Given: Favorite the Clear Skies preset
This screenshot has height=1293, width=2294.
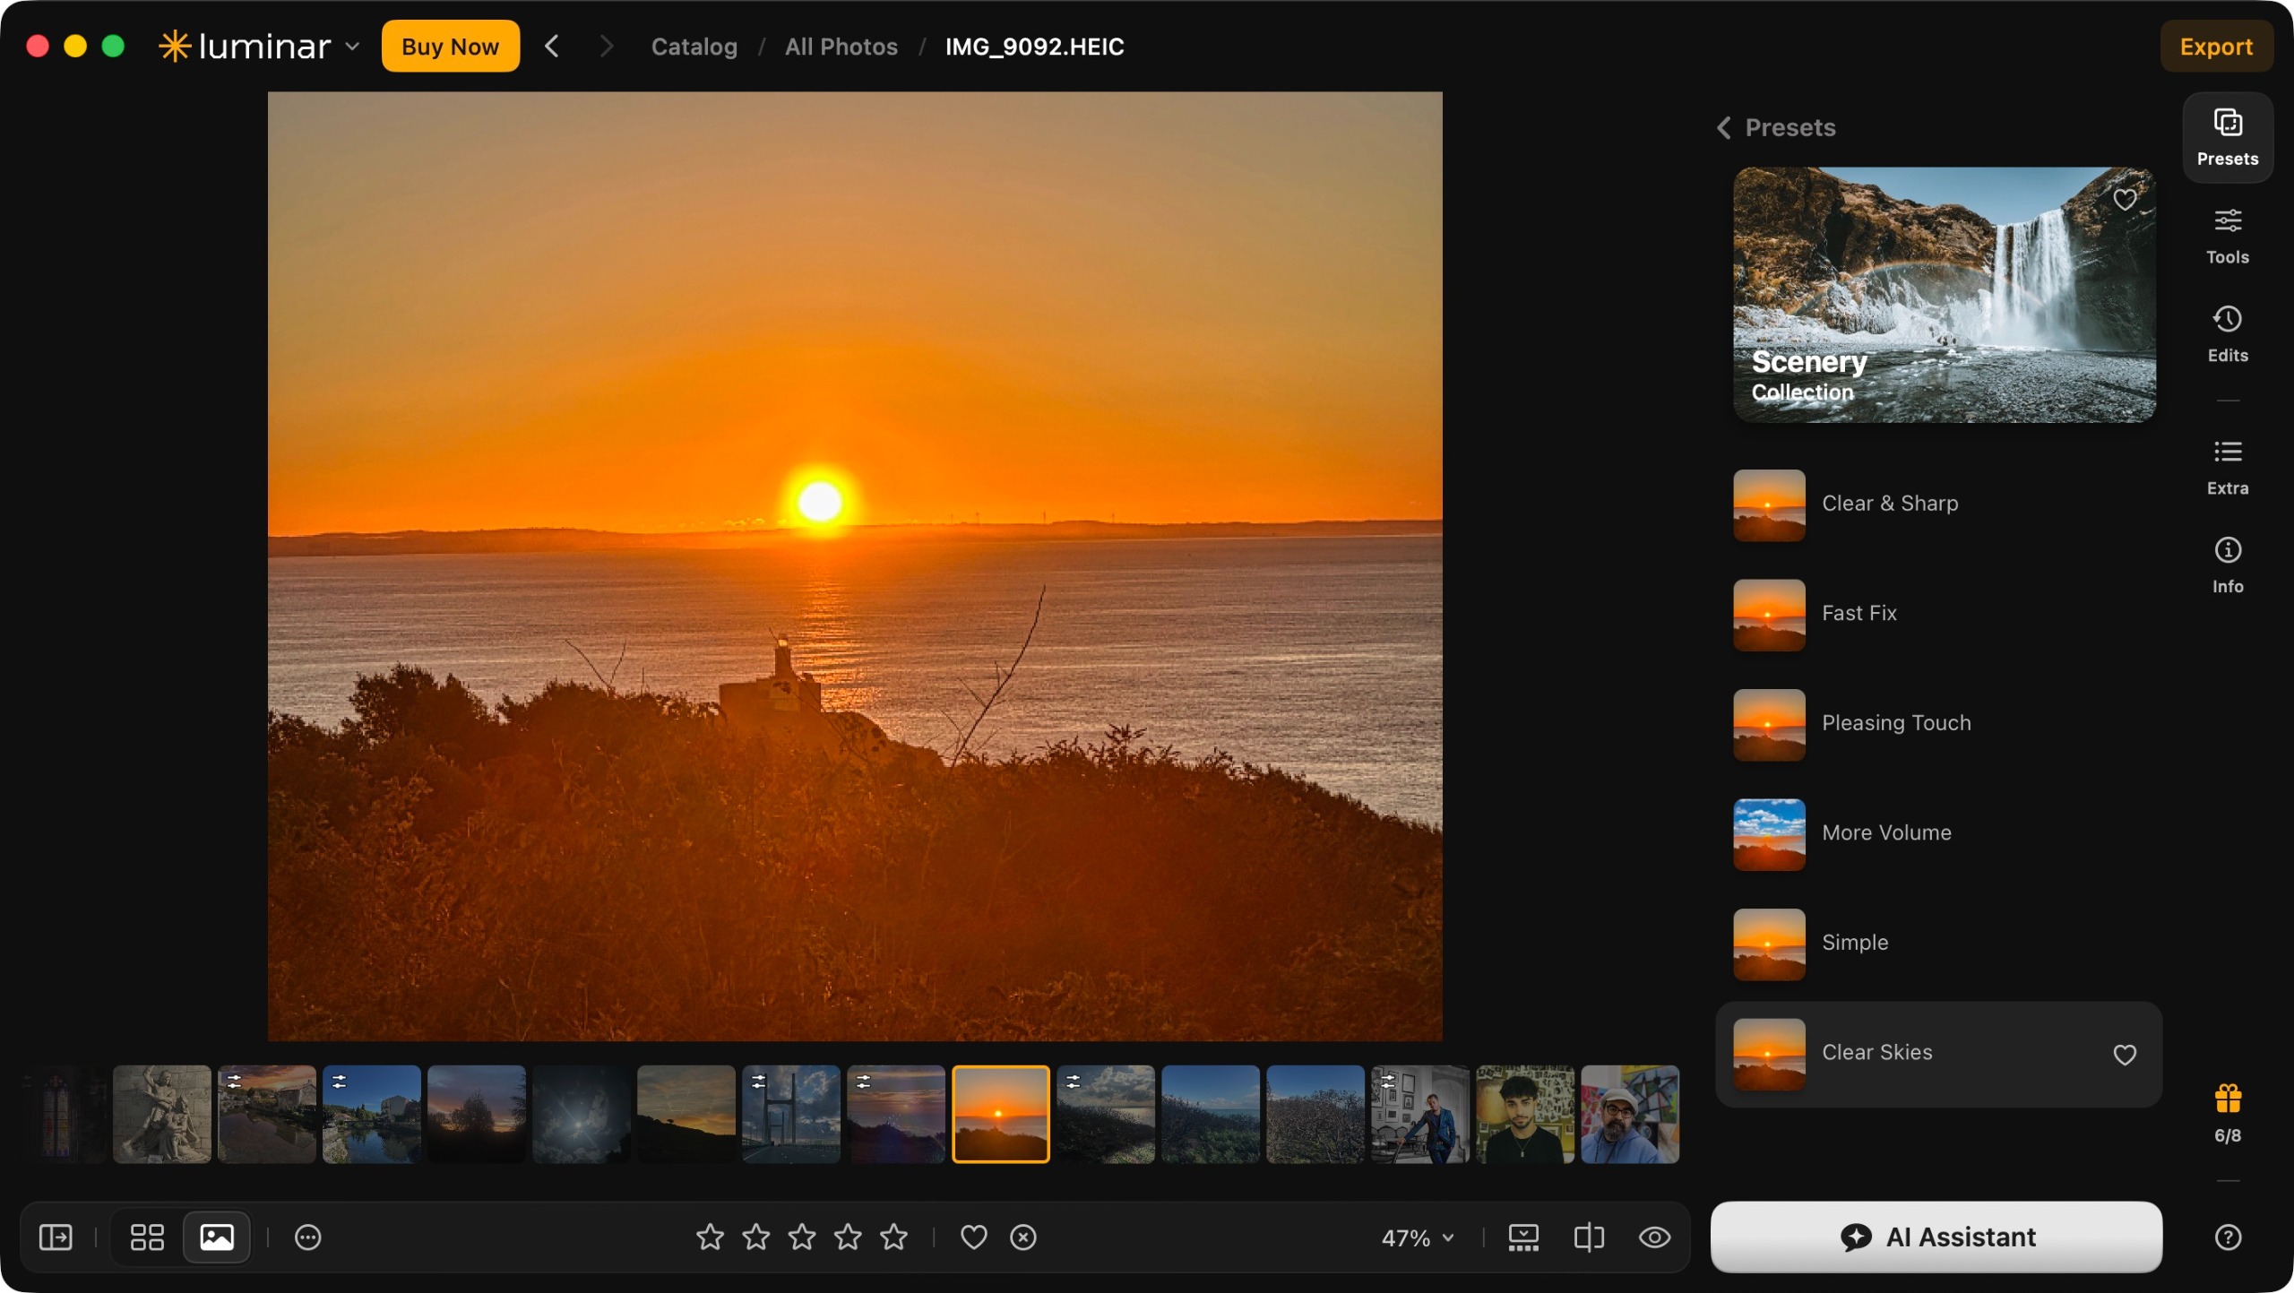Looking at the screenshot, I should (2124, 1054).
